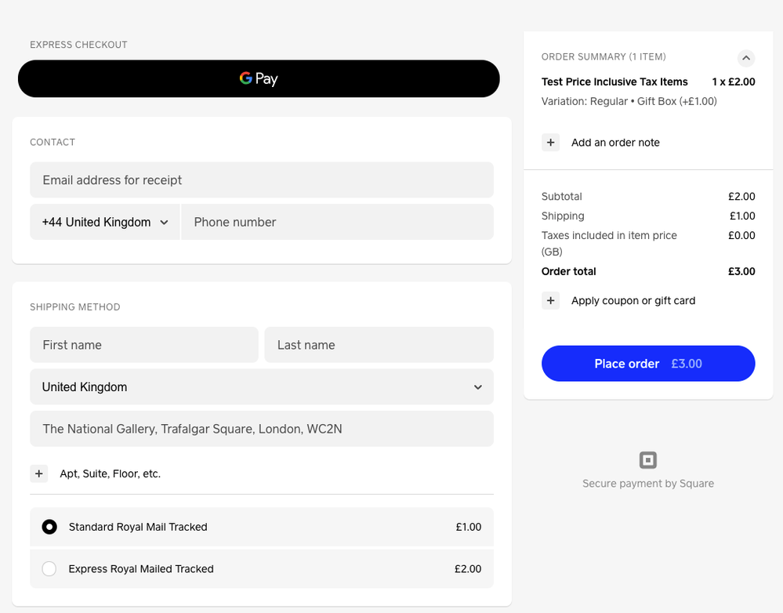Edit the National Gallery address field
Viewport: 783px width, 613px height.
[x=262, y=429]
